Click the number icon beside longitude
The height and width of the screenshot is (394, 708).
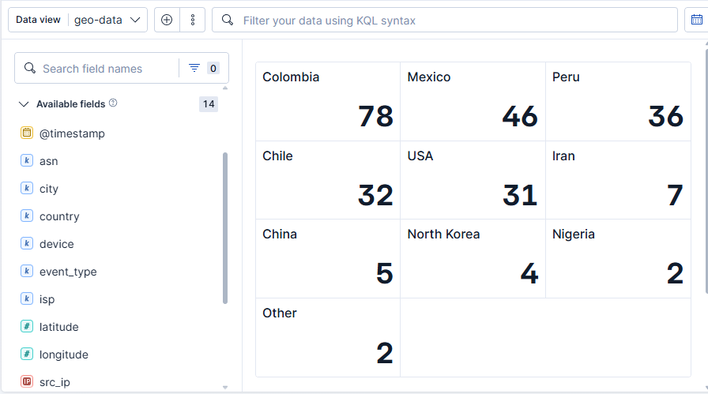(27, 354)
